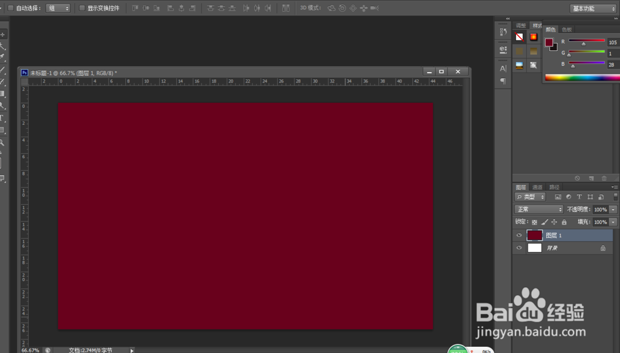Hide the 图层 1 layer using its eye icon
The image size is (620, 353).
(x=519, y=235)
